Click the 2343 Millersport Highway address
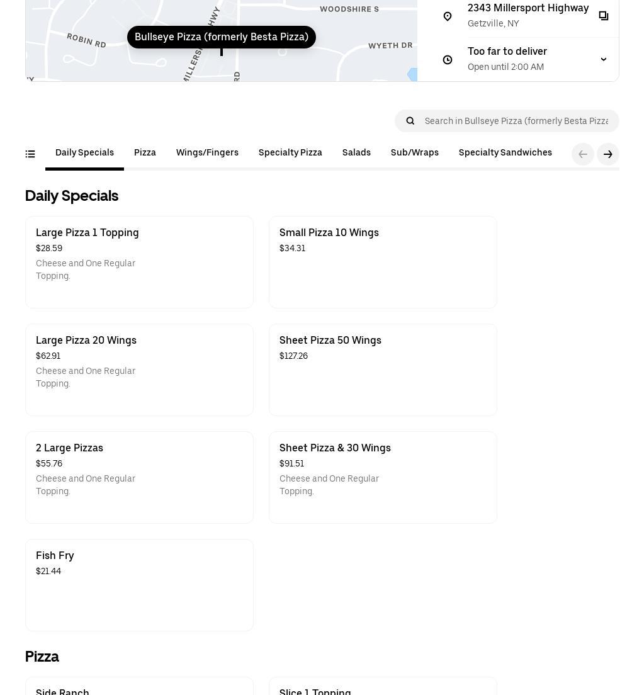The height and width of the screenshot is (695, 632). (528, 8)
